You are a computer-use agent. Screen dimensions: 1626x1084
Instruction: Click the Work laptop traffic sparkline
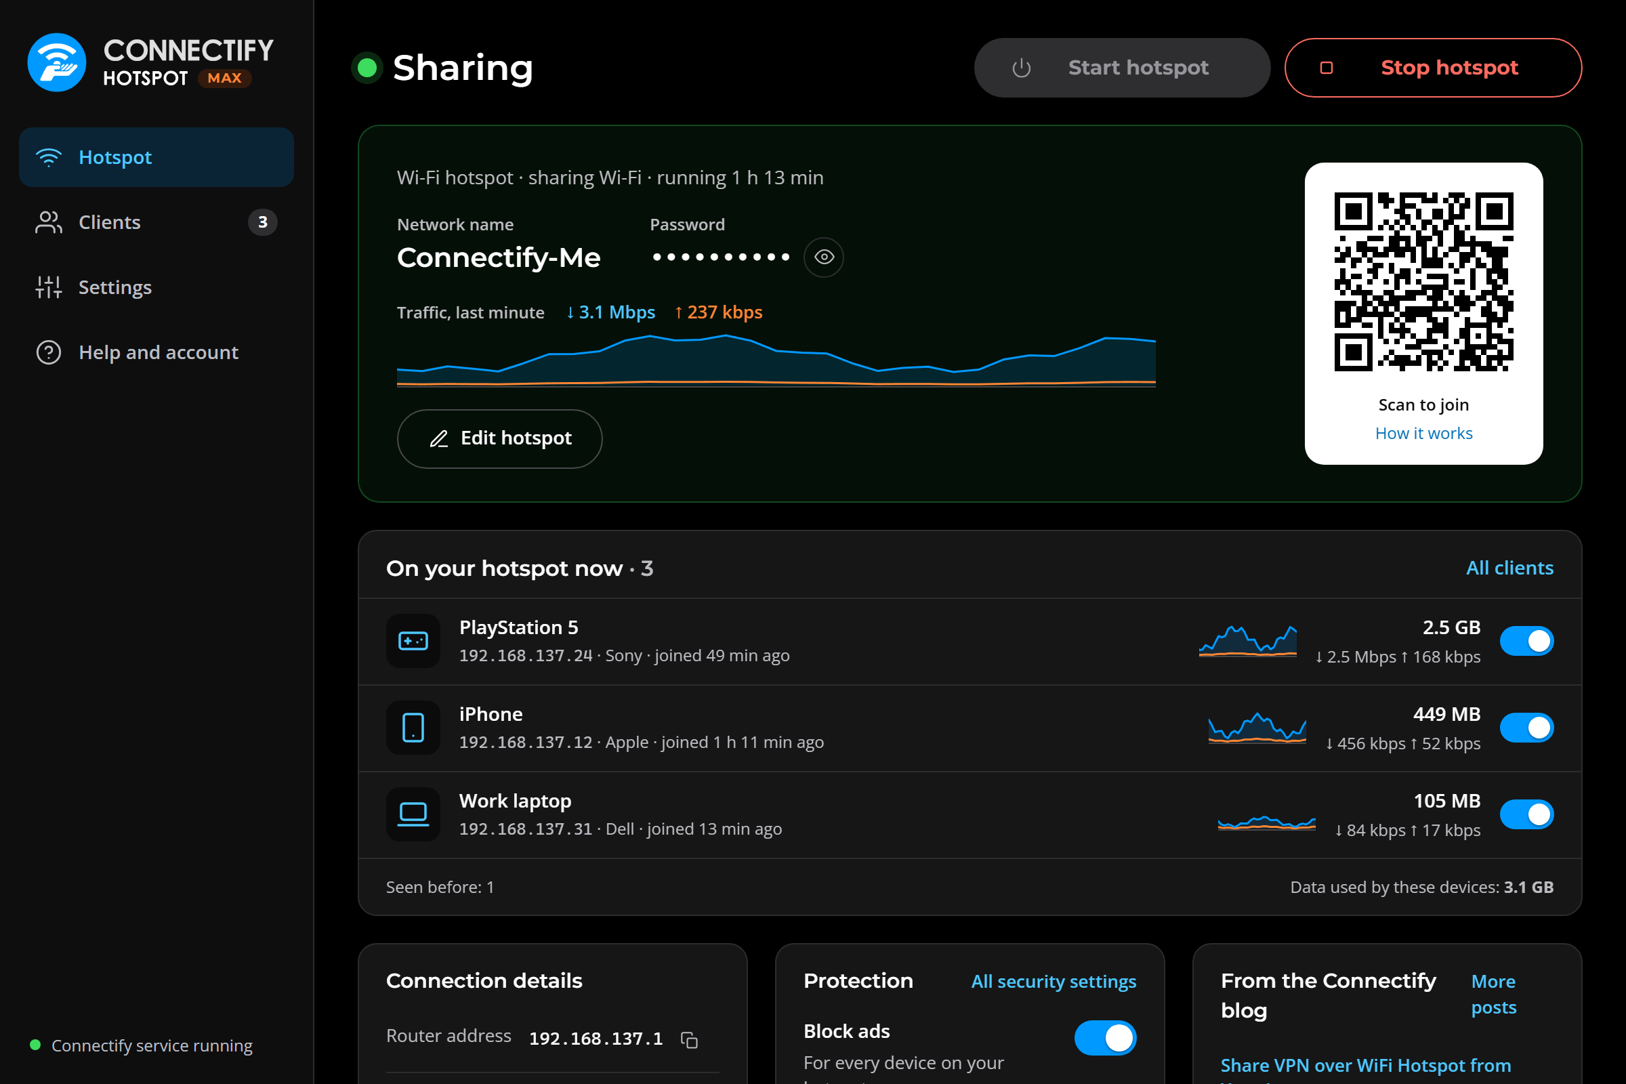[x=1267, y=822]
